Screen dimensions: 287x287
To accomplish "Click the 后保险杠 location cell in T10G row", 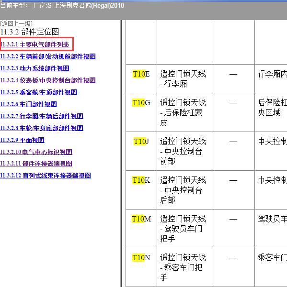I will click(271, 112).
